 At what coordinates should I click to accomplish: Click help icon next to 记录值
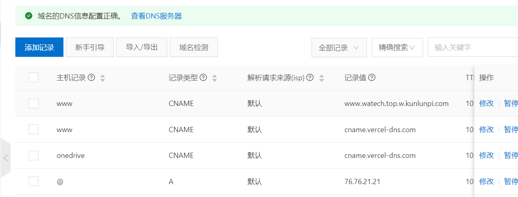372,78
